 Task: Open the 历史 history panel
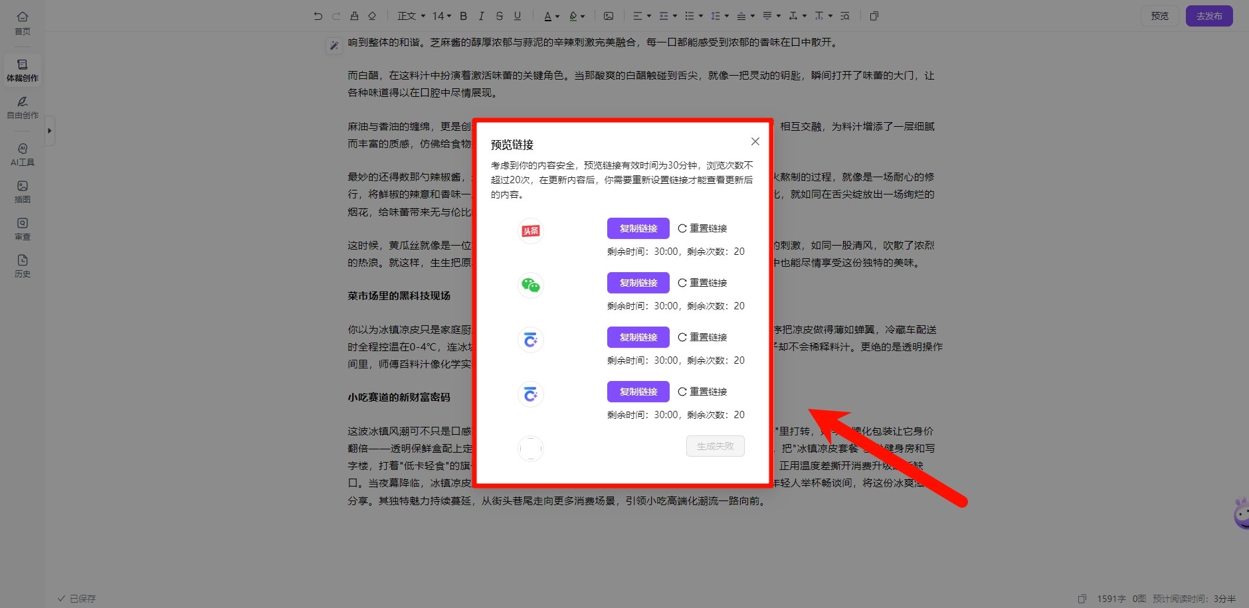click(x=23, y=266)
